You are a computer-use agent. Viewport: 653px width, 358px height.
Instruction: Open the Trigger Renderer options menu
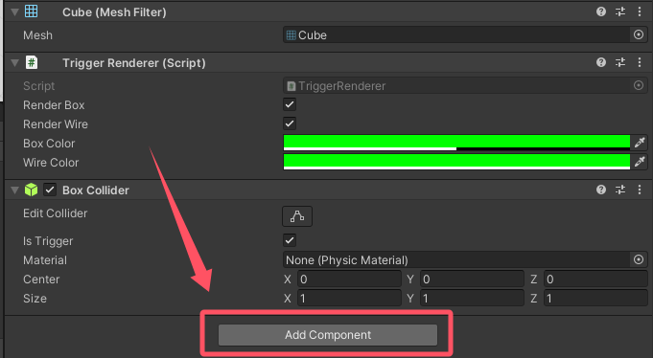pos(640,62)
